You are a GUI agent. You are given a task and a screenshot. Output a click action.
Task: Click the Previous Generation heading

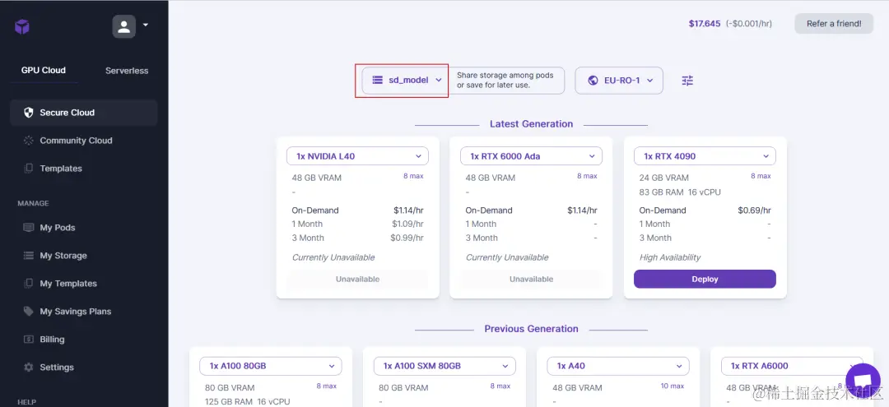[531, 329]
